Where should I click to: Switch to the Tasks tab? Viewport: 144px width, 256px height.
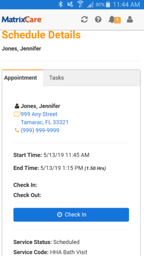pyautogui.click(x=57, y=78)
